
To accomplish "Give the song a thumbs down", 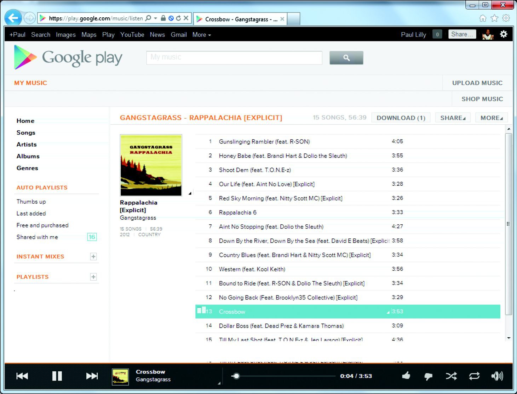I will [x=428, y=376].
